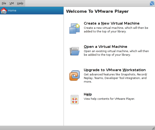Click the Help heading in the welcome pane
Image resolution: width=155 pixels, height=130 pixels.
[88, 94]
